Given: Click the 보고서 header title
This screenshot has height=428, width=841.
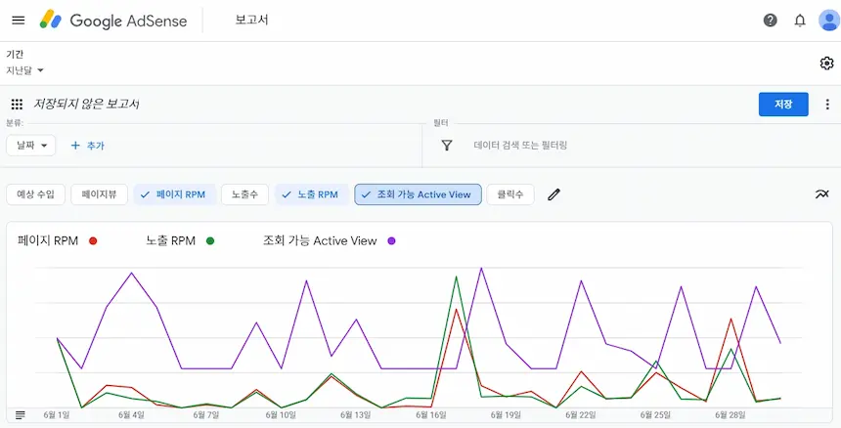Looking at the screenshot, I should point(251,21).
